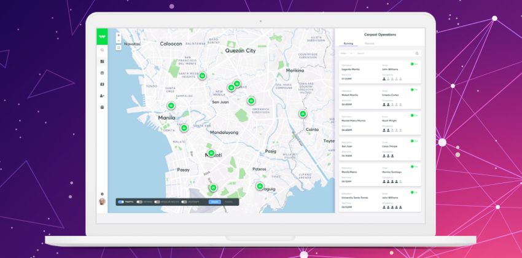The height and width of the screenshot is (258, 522).
Task: Click destination Makati Manila in the card
Action: point(350,95)
